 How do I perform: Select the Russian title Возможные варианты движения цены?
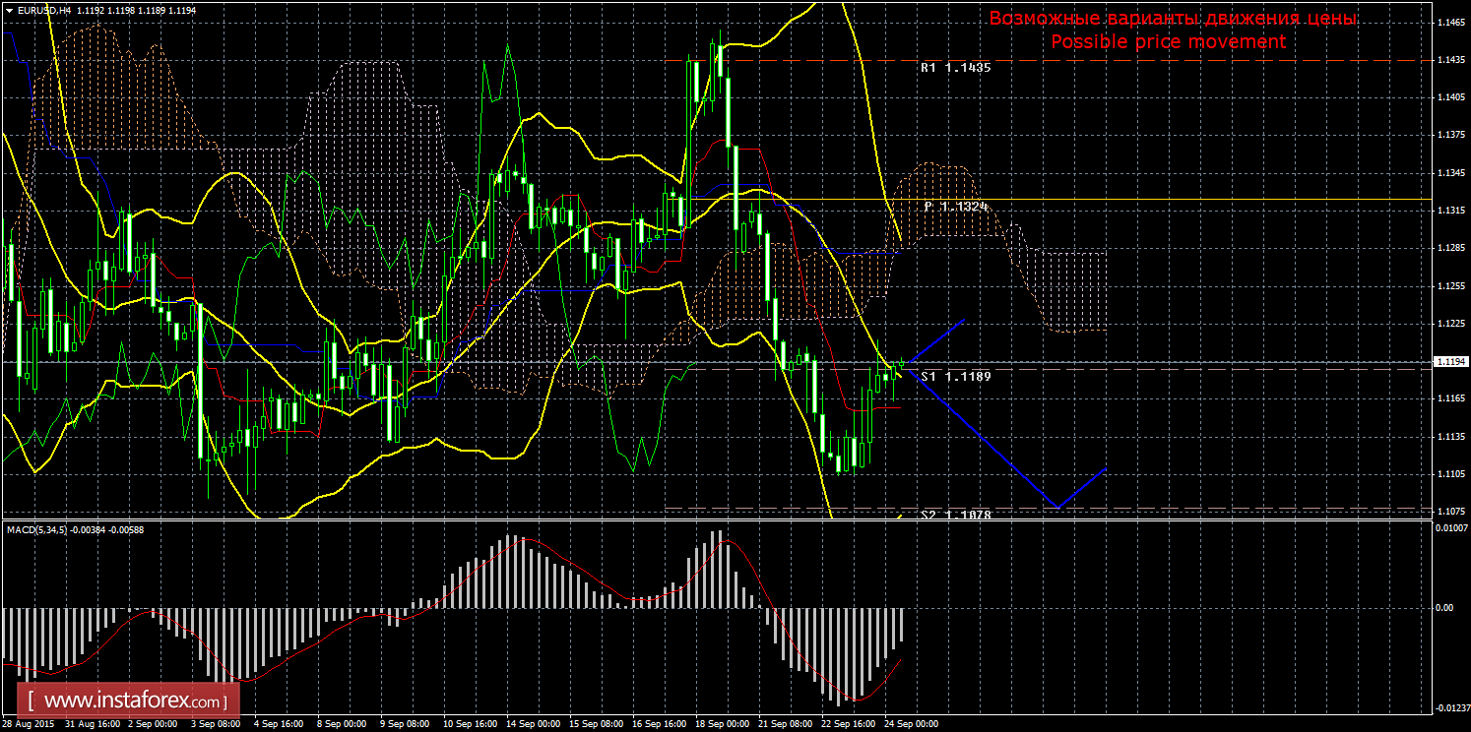1173,19
